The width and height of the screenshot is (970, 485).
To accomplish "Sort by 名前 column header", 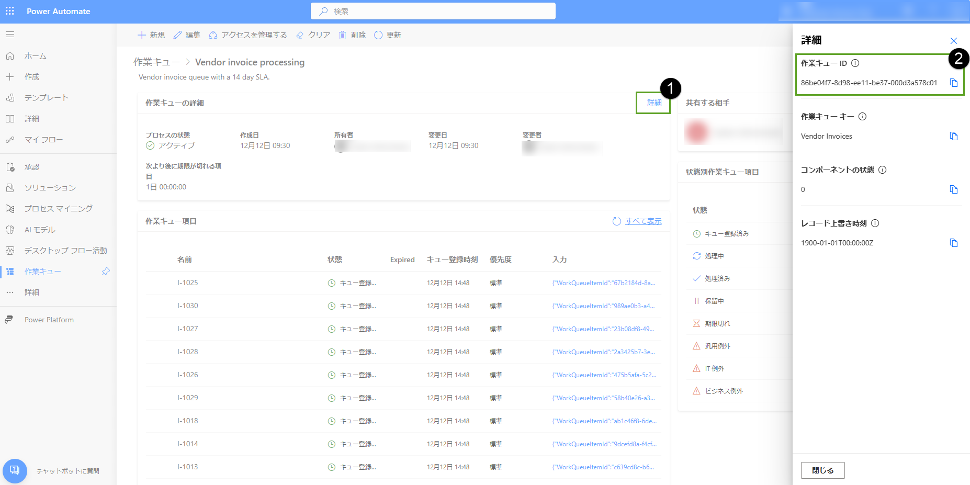I will point(185,260).
